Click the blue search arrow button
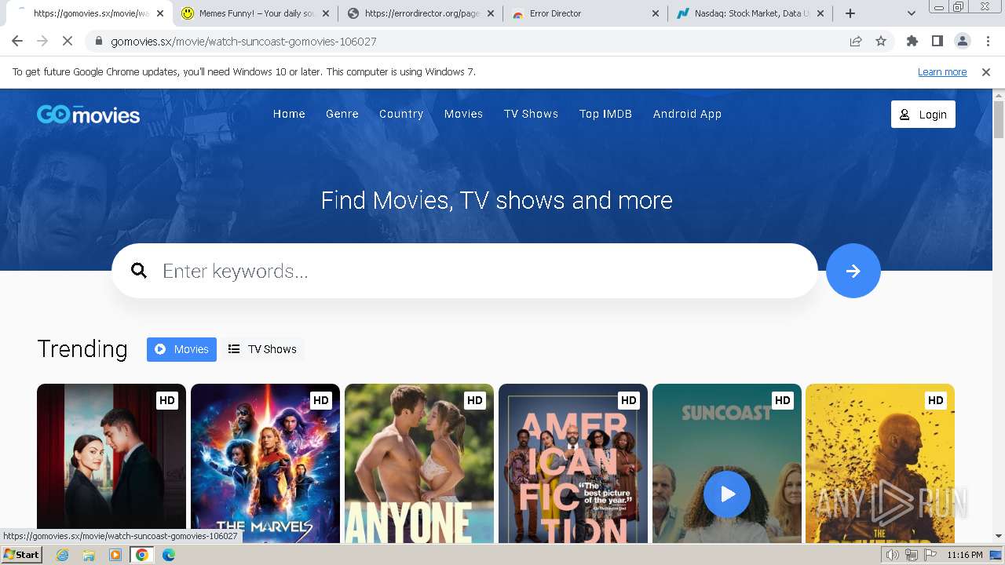 853,271
